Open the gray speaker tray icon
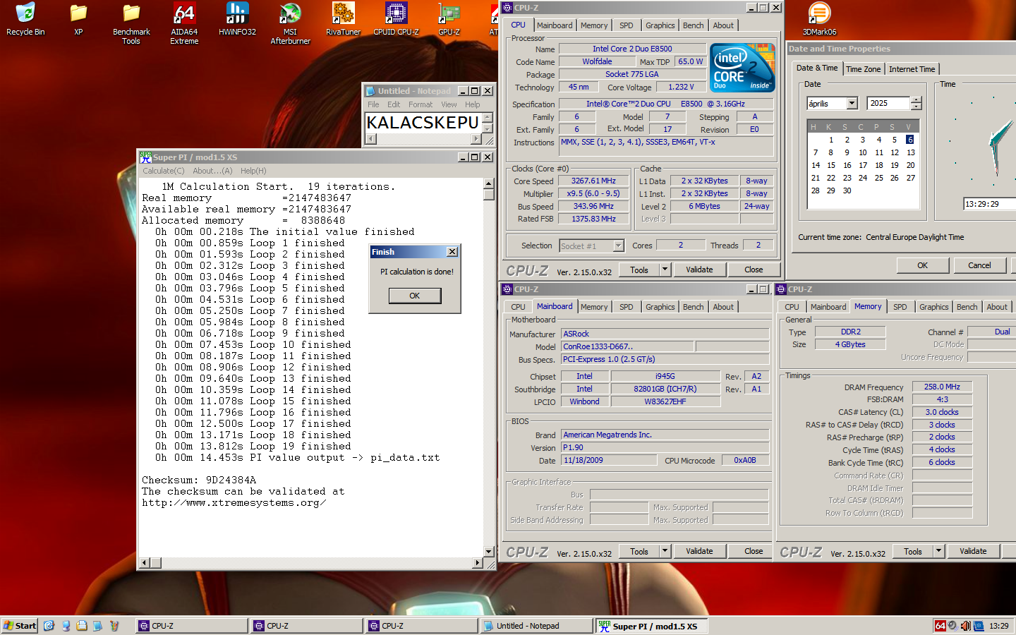The height and width of the screenshot is (635, 1016). point(953,626)
